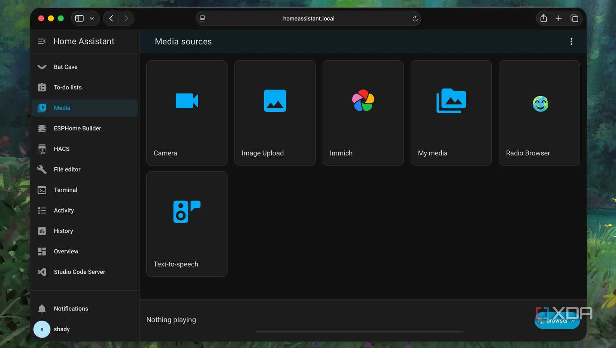Screen dimensions: 616x348
Task: Open the Radio Browser source
Action: point(539,113)
